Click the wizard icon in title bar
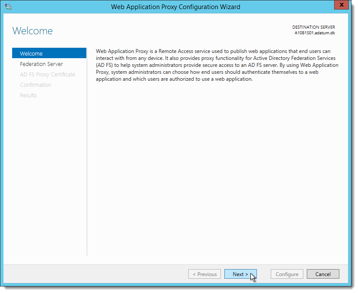The width and height of the screenshot is (358, 293). click(x=8, y=7)
